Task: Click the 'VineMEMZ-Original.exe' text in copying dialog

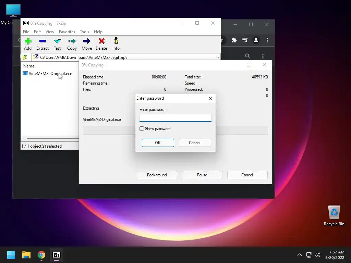Action: [x=102, y=120]
